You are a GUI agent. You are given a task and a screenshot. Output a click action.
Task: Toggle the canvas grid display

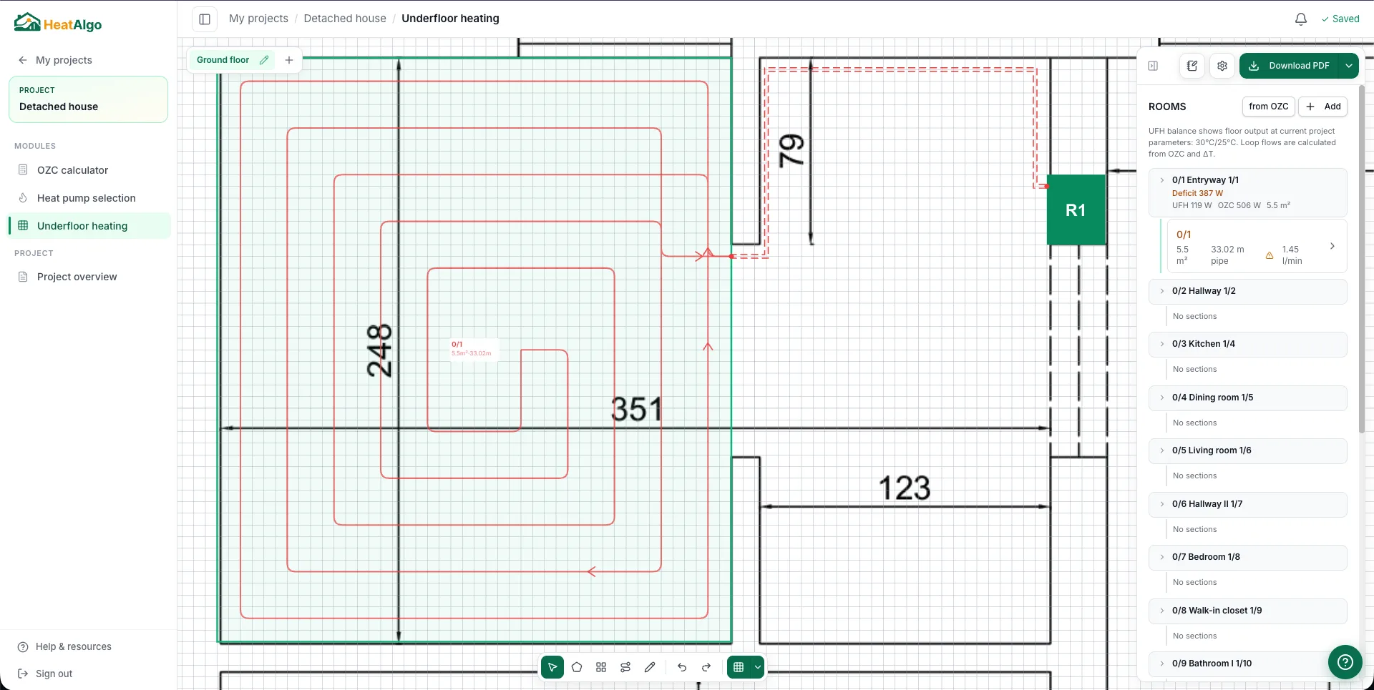tap(739, 667)
